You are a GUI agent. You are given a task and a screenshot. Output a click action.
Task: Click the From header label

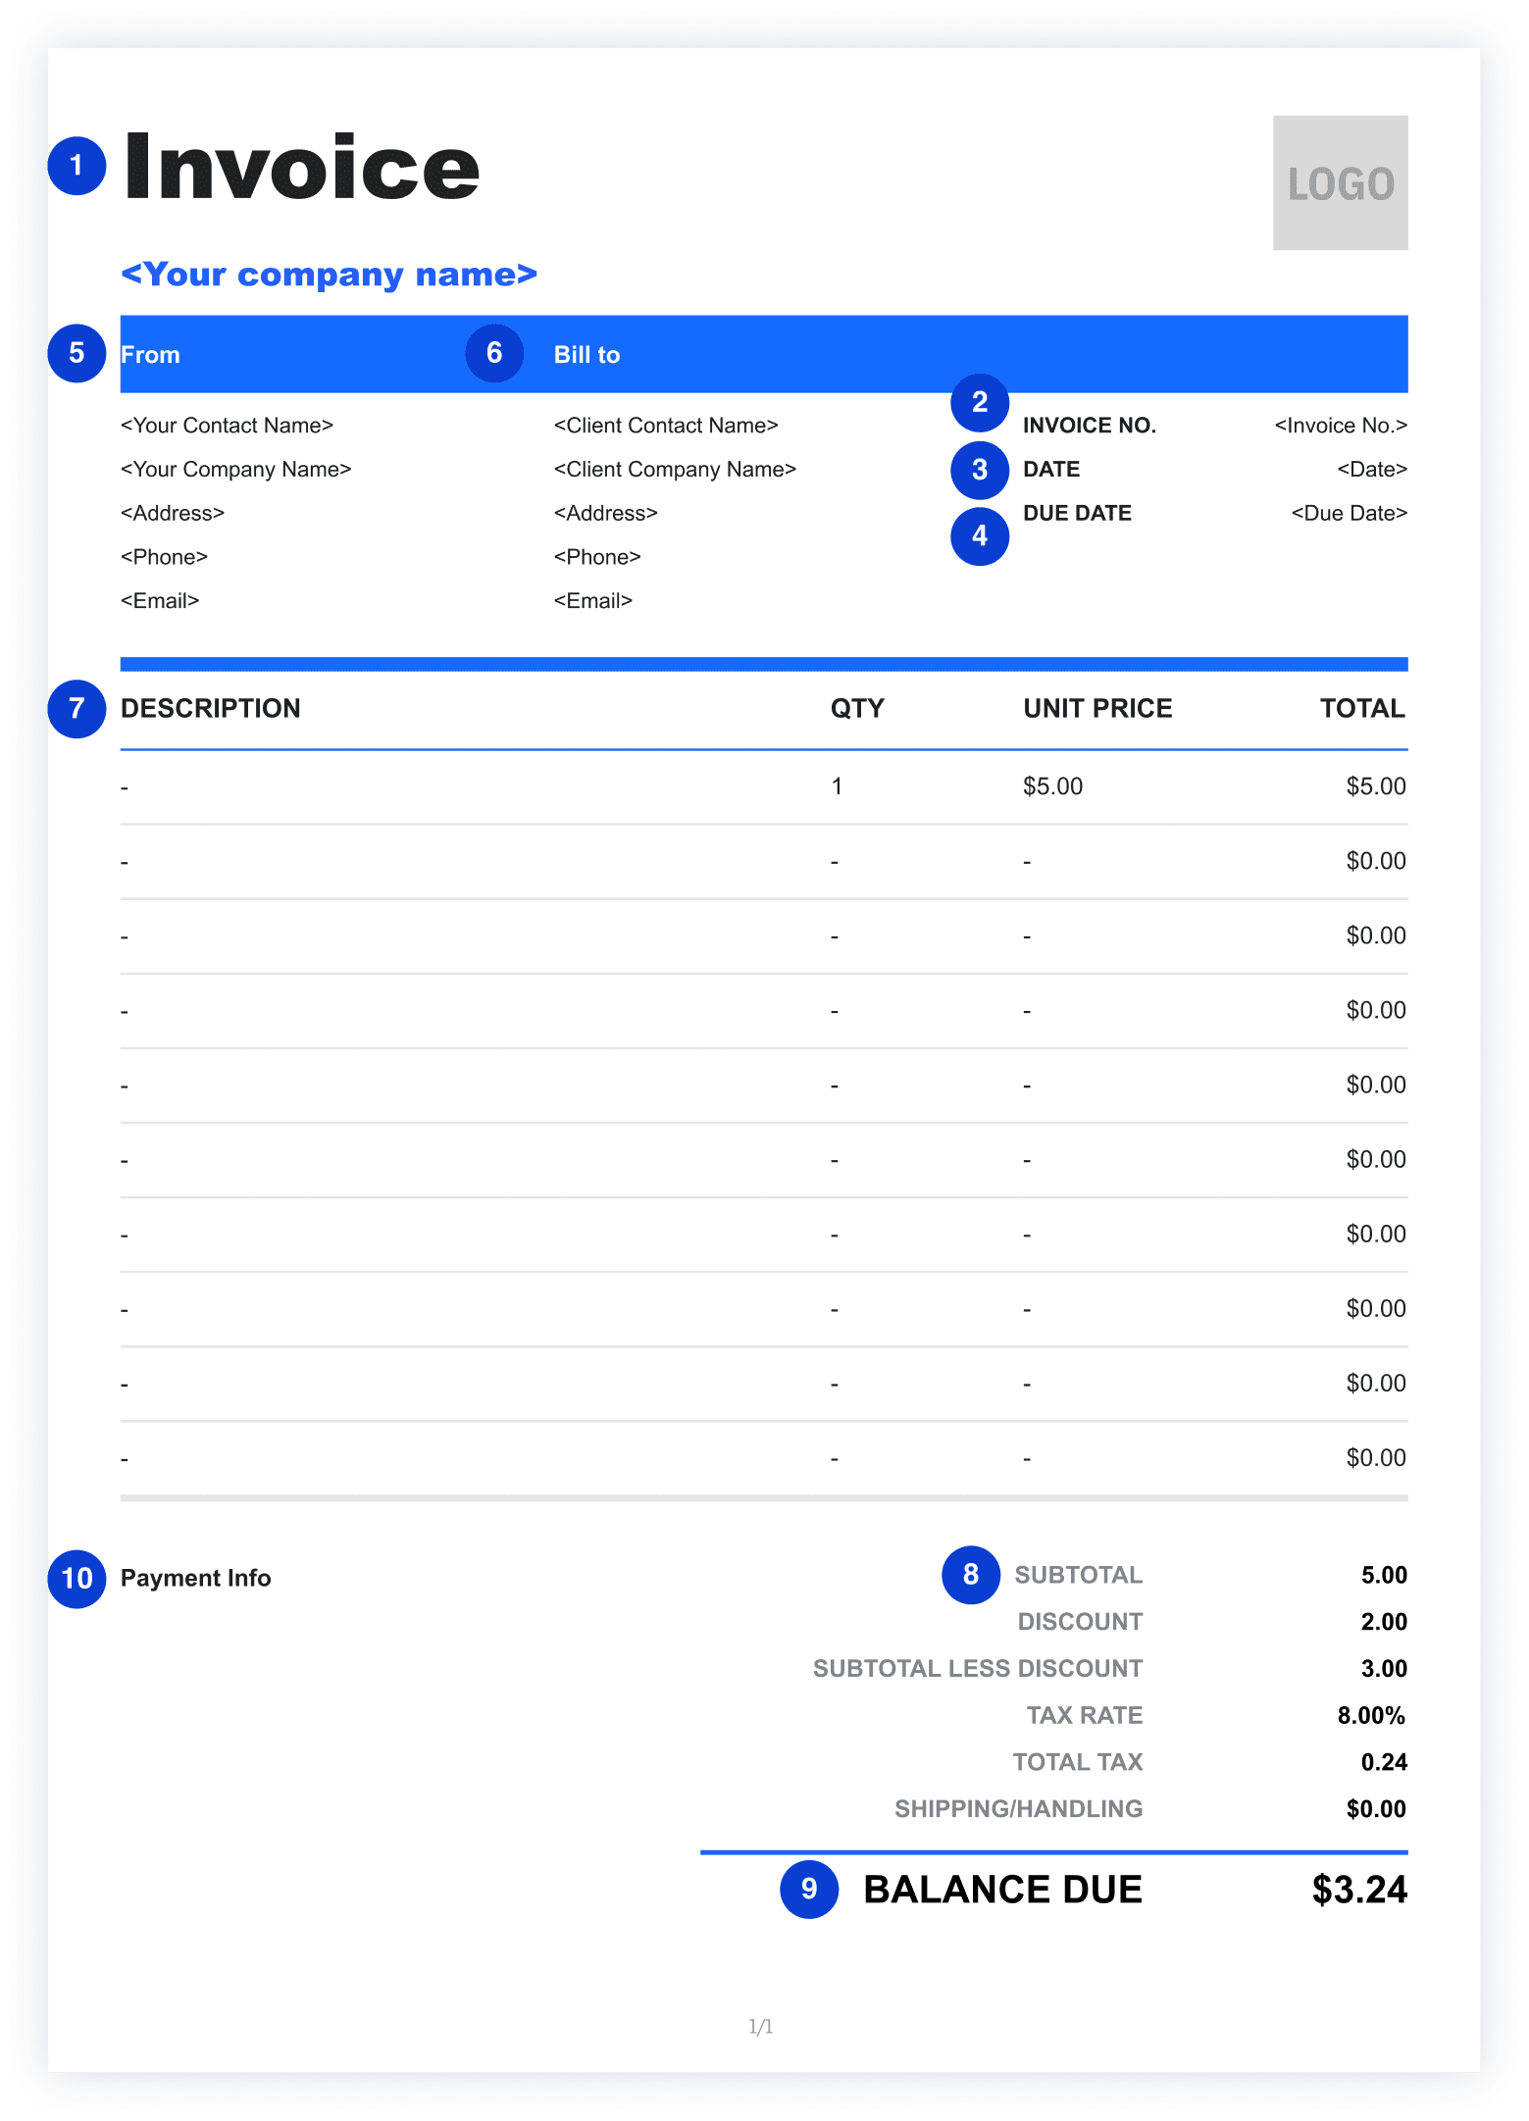pos(150,355)
